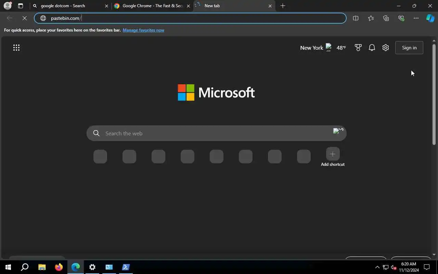Screen dimensions: 438x274
Task: Switch to the Google Chrome tab
Action: tap(152, 6)
